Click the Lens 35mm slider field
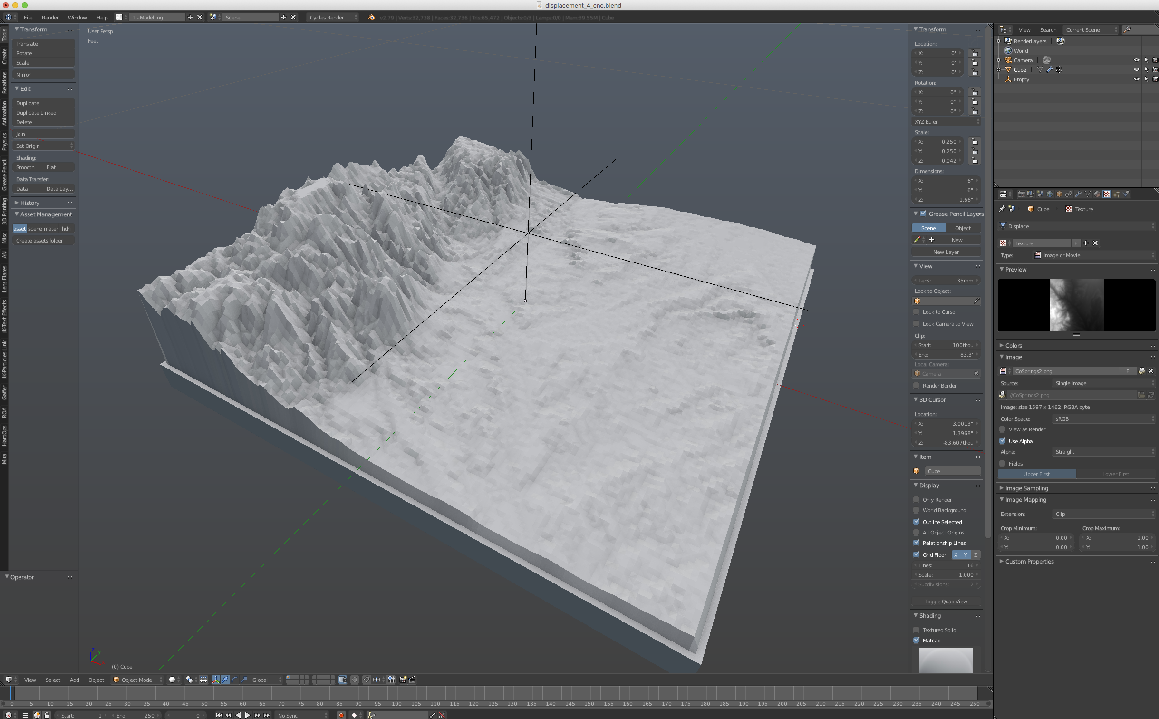This screenshot has width=1159, height=719. coord(946,281)
